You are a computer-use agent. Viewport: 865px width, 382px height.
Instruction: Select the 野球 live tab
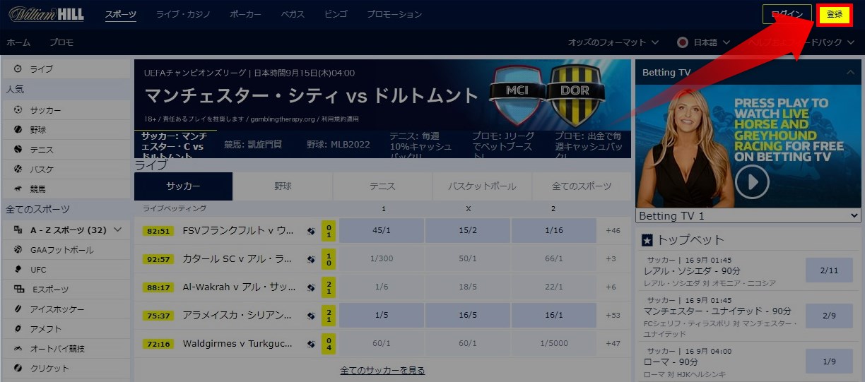coord(283,186)
